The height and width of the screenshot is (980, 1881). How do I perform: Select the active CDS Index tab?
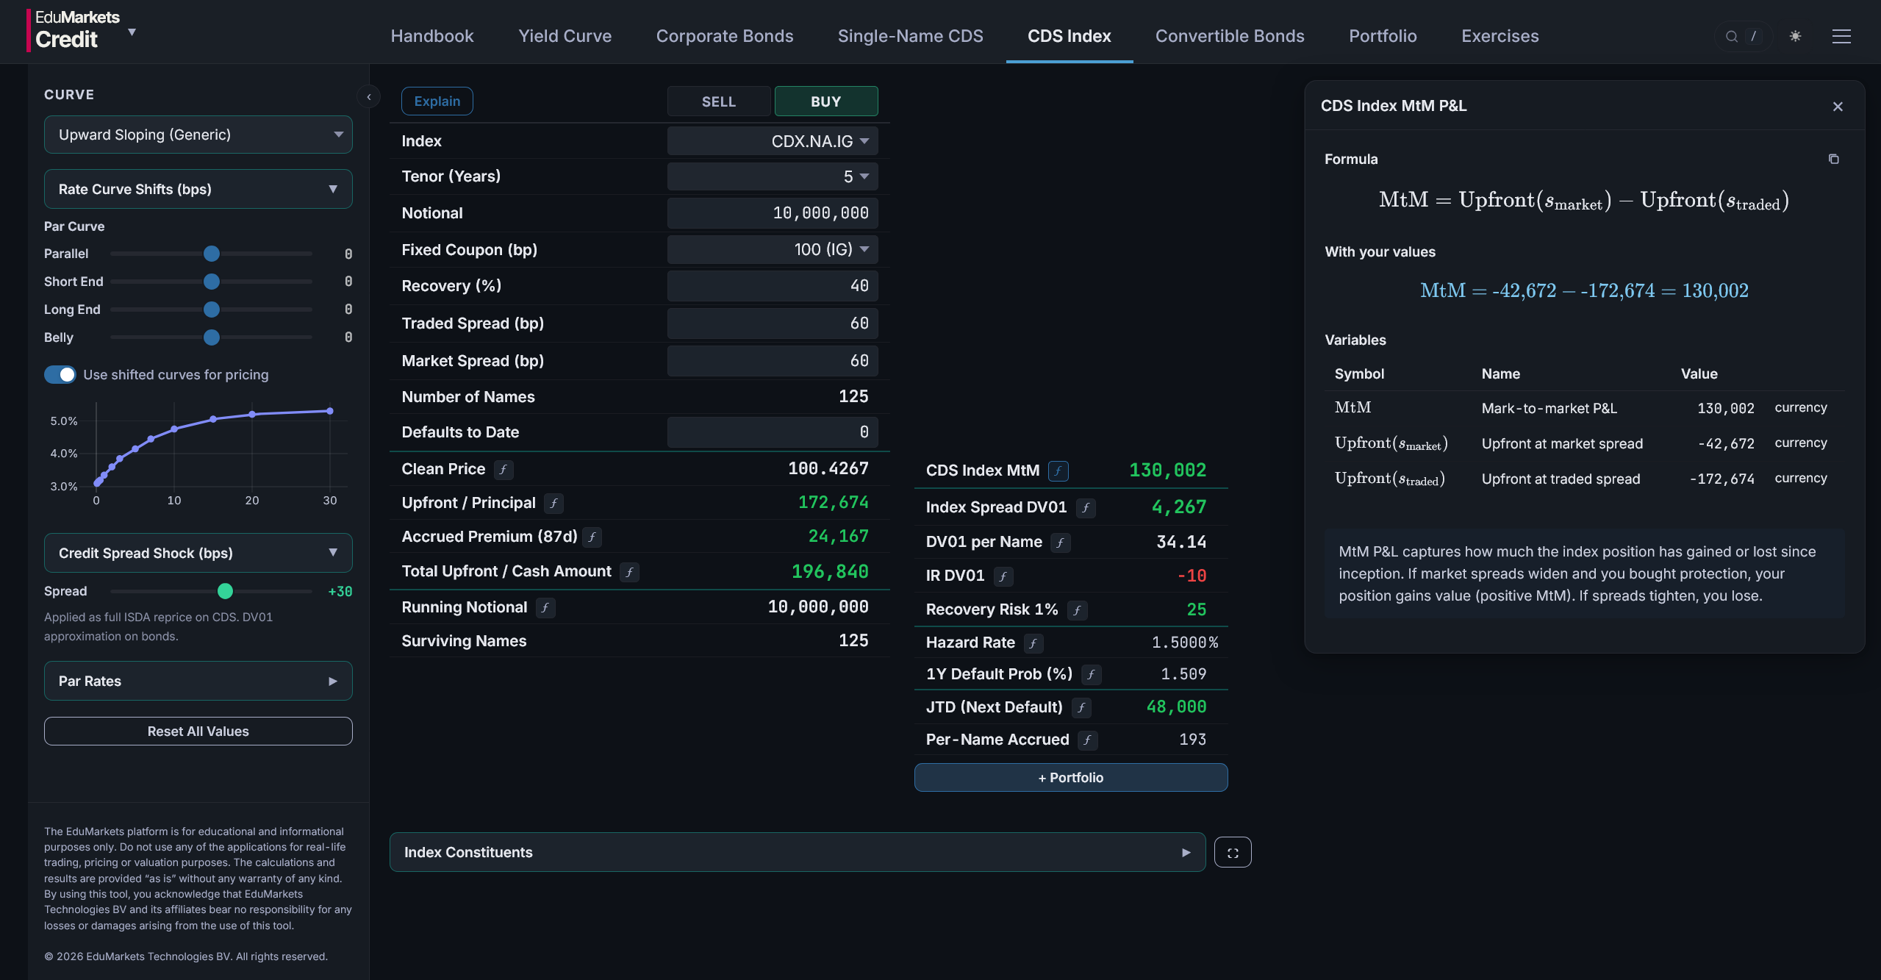(1069, 36)
